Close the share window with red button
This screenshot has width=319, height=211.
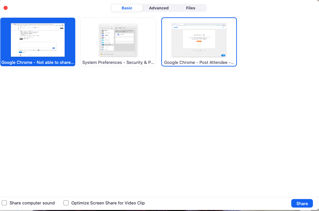click(6, 8)
